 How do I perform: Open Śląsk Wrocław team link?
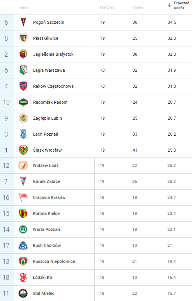click(48, 150)
